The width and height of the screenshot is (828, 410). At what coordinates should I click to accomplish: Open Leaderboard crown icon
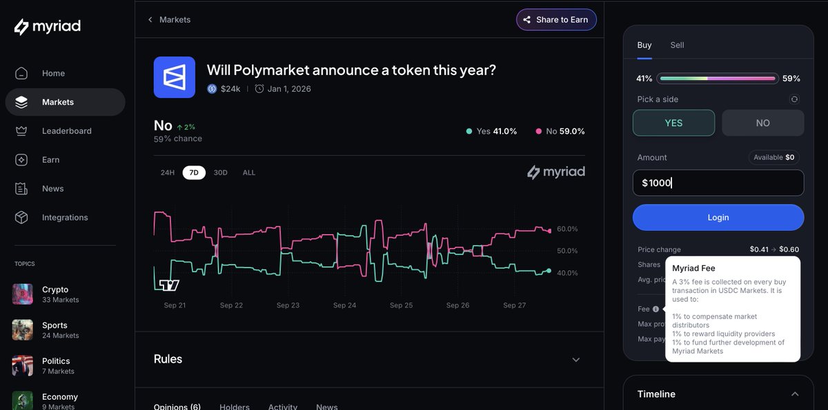click(21, 131)
